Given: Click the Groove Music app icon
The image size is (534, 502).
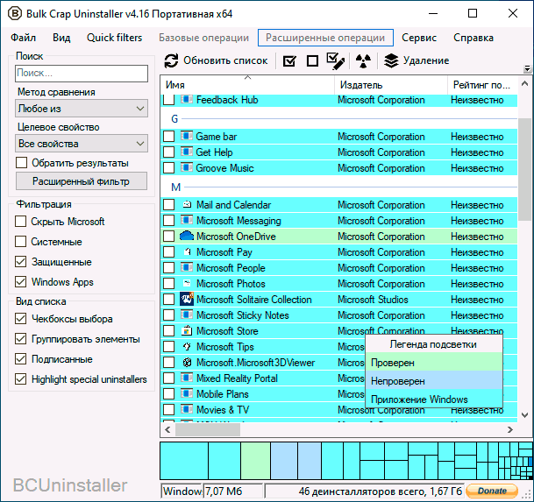Looking at the screenshot, I should tap(187, 168).
